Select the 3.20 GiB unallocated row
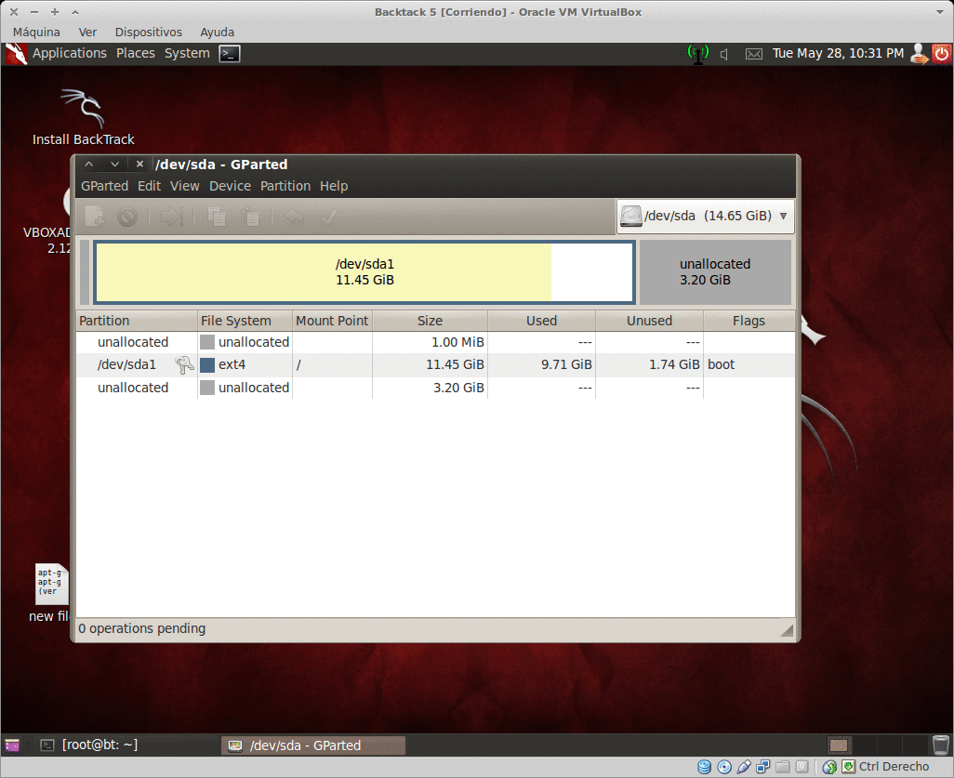954x778 pixels. [436, 388]
